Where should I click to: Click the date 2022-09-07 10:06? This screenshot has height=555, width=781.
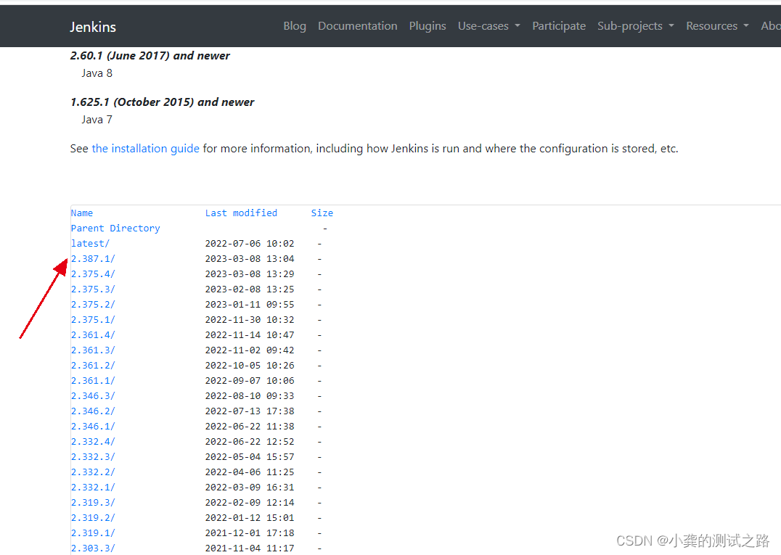(250, 380)
